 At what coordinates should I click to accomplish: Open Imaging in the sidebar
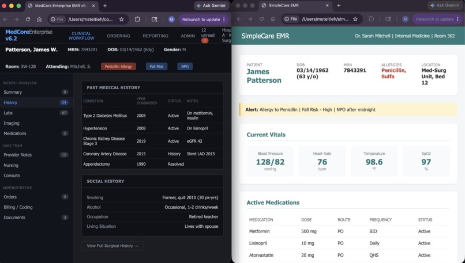[x=36, y=123]
